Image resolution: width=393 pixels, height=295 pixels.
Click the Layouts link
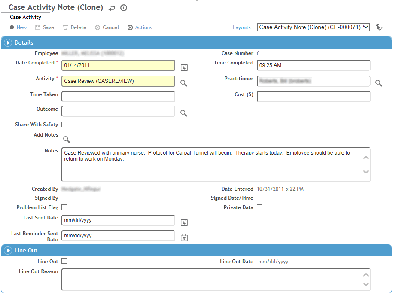pyautogui.click(x=242, y=27)
